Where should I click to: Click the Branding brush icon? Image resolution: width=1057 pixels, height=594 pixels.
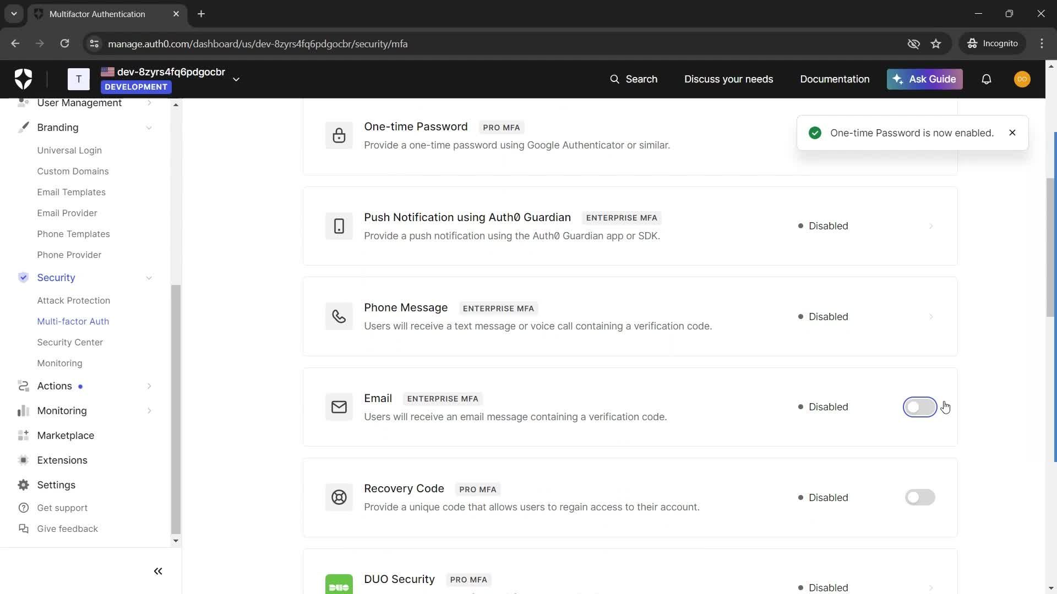pyautogui.click(x=23, y=127)
